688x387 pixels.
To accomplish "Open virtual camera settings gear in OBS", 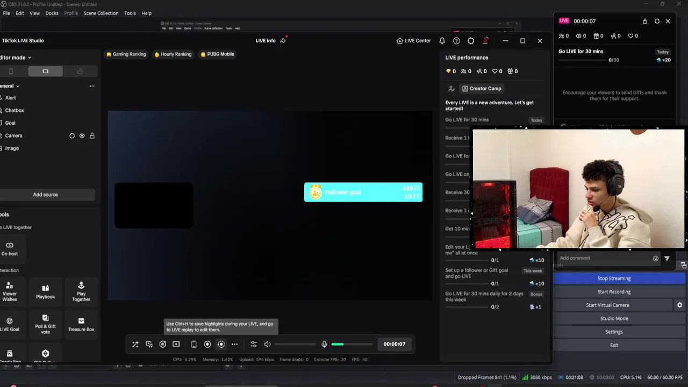I will [679, 305].
